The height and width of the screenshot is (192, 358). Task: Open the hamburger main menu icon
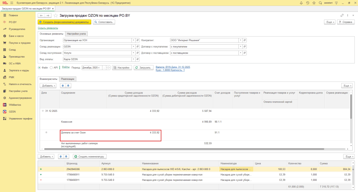(x=12, y=3)
